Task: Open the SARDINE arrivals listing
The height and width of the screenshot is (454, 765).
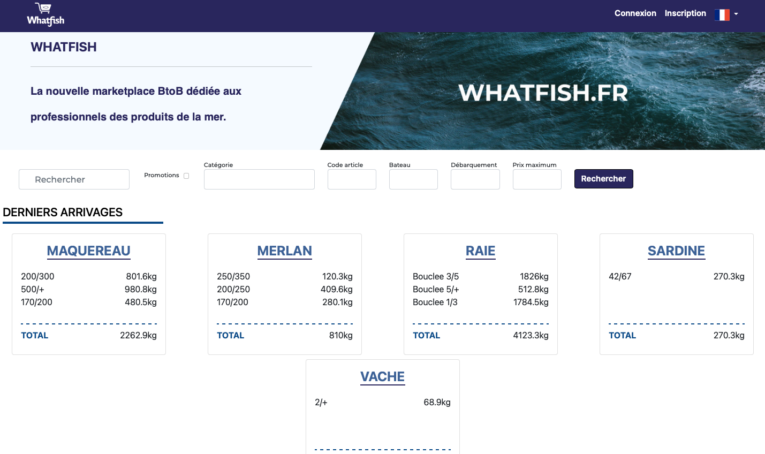Action: pyautogui.click(x=676, y=251)
